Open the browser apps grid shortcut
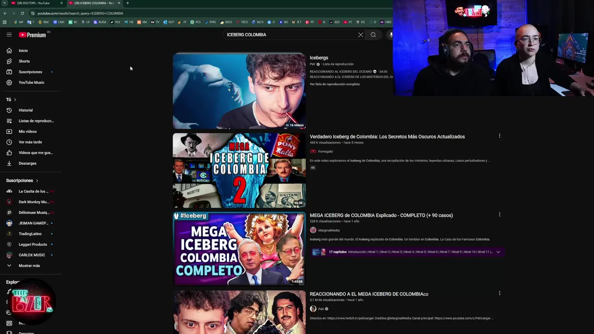 5,22
